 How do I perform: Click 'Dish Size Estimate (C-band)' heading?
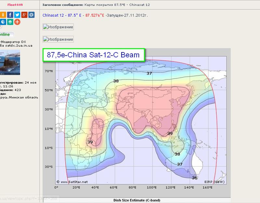tap(137, 200)
